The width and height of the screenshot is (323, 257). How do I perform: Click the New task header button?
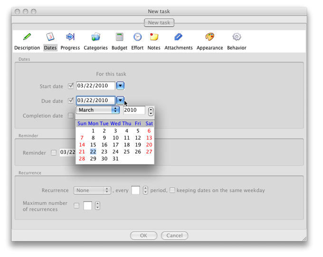(159, 23)
